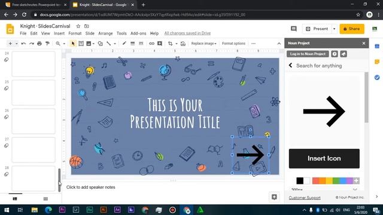Viewport: 383px width, 215px height.
Task: Click All changes saved in Drive
Action: click(187, 33)
